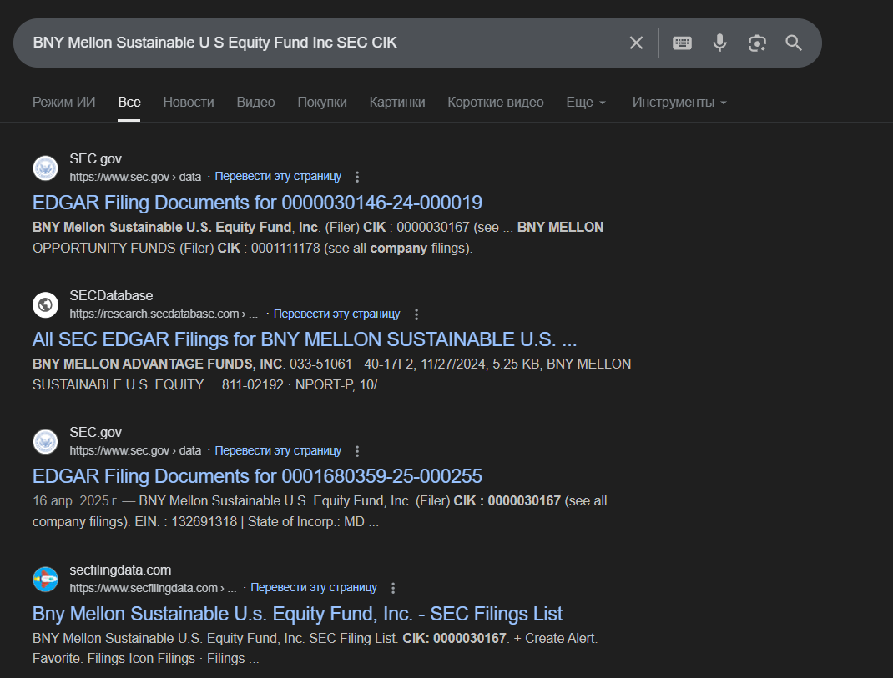Click SEC.gov favicon of 0001680359 result
This screenshot has height=678, width=893.
pyautogui.click(x=46, y=442)
